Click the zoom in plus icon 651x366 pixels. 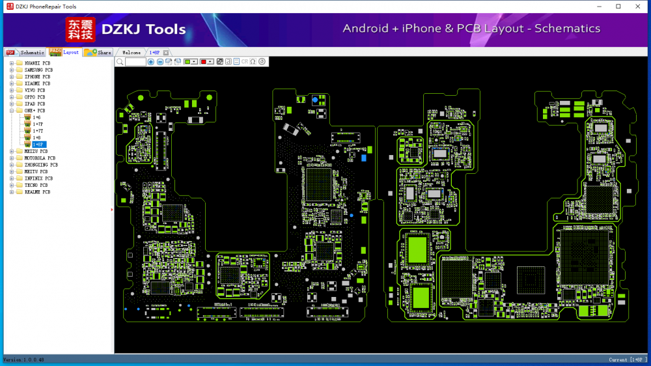pos(151,61)
